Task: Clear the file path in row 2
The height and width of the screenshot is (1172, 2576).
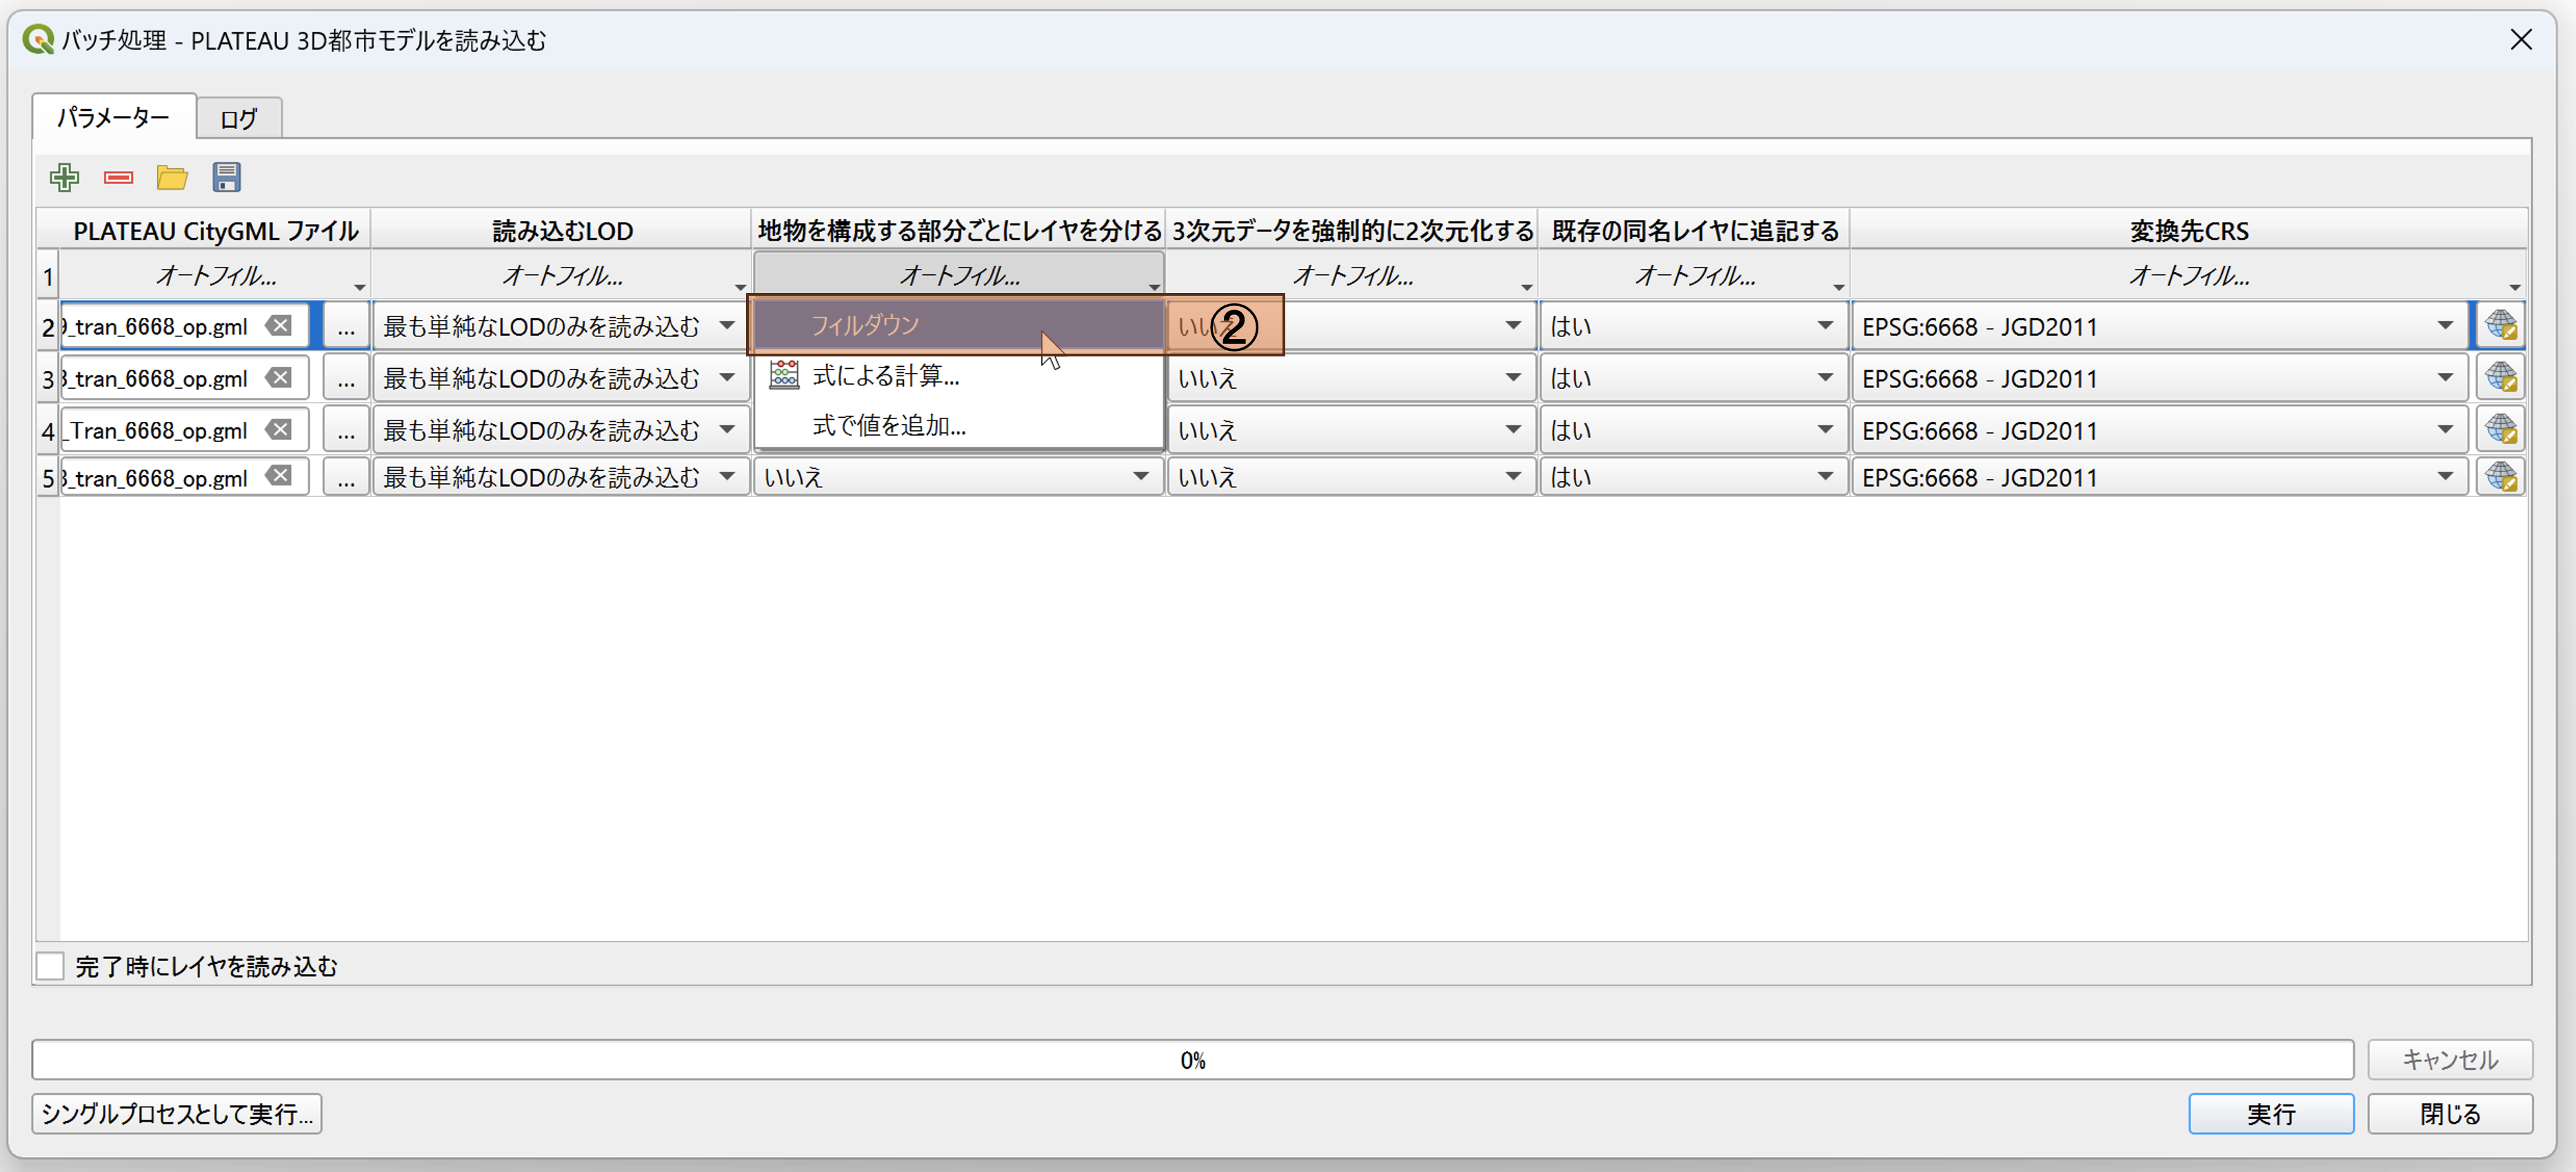Action: tap(279, 326)
